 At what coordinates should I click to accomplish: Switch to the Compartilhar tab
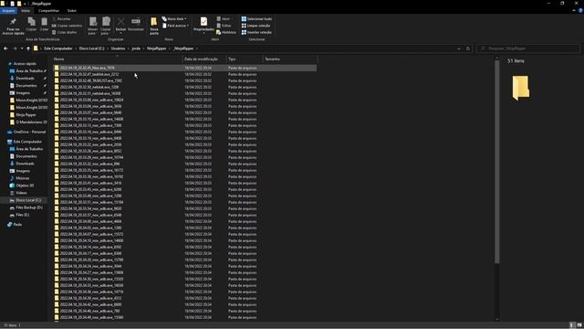48,11
